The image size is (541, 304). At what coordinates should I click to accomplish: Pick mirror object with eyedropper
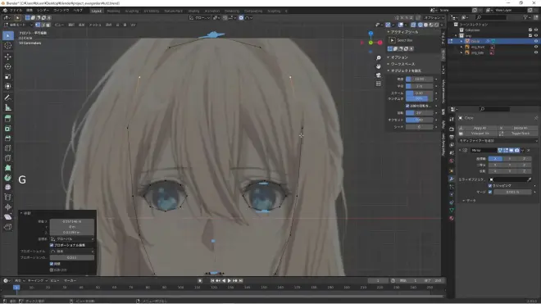tap(530, 179)
